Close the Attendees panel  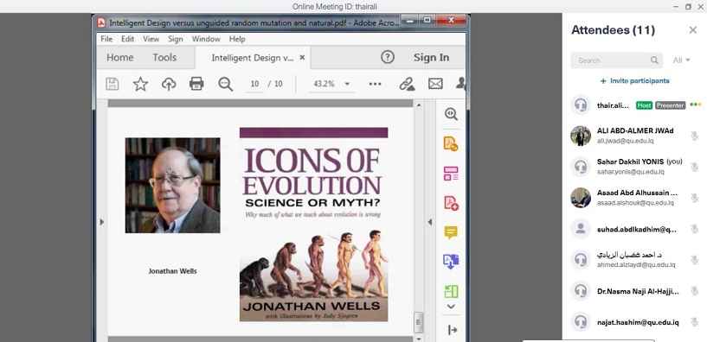point(693,30)
